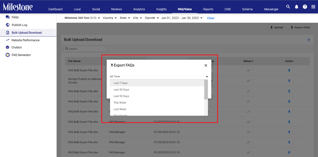Choose Last 30 Days option
This screenshot has height=157, width=318.
(157, 89)
